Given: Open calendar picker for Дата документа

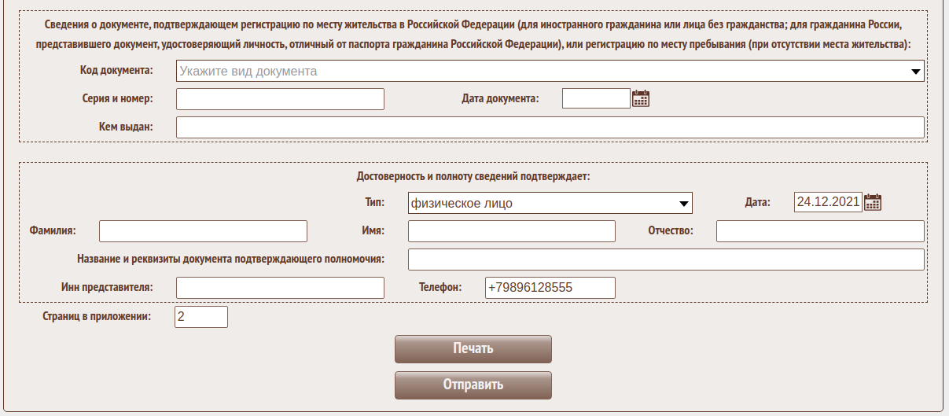Looking at the screenshot, I should pyautogui.click(x=641, y=98).
